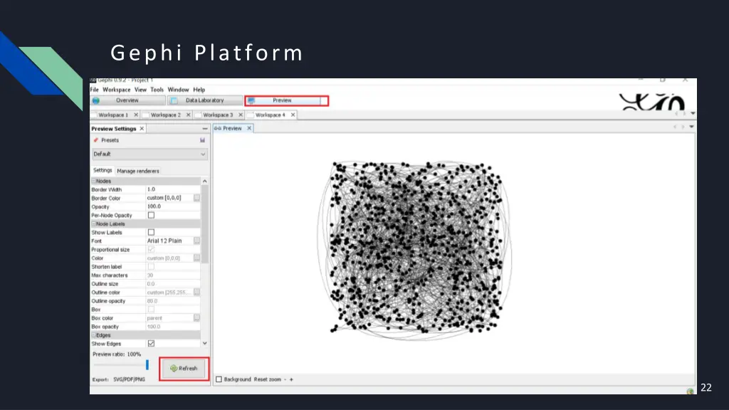The width and height of the screenshot is (729, 410).
Task: Zoom in preview with plus button
Action: (x=291, y=380)
